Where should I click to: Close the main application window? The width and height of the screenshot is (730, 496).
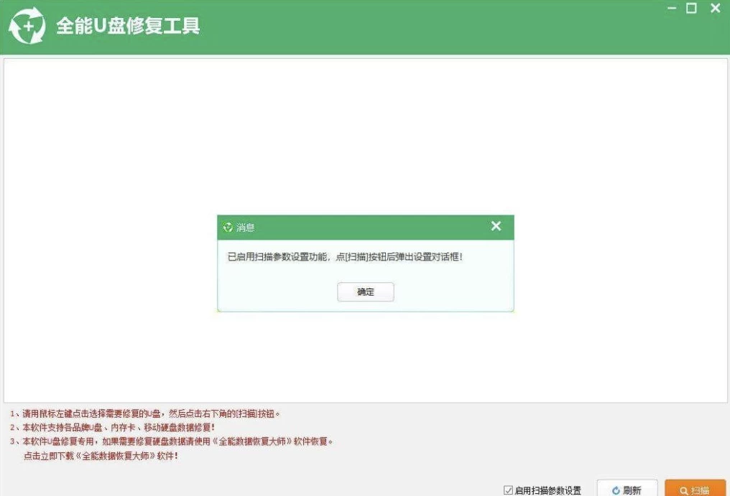[713, 9]
